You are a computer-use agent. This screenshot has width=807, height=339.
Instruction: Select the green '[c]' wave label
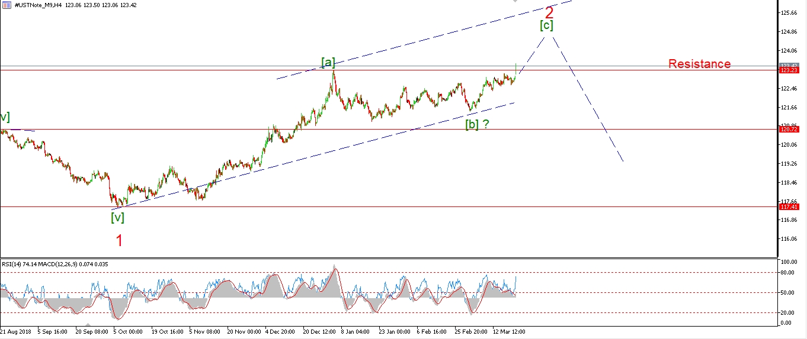[546, 25]
